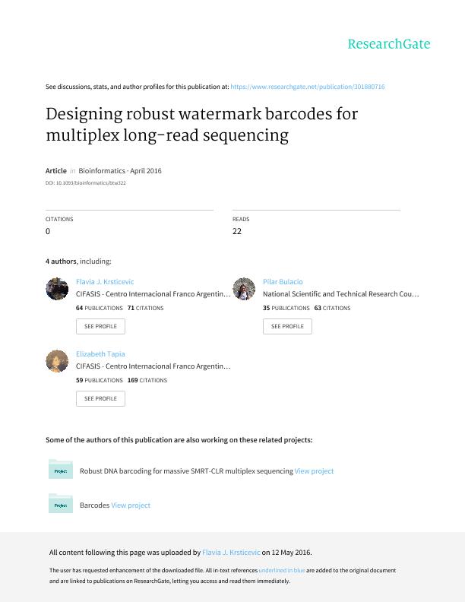Open Pilar Bulacio author name link
465x602 pixels.
(x=283, y=282)
